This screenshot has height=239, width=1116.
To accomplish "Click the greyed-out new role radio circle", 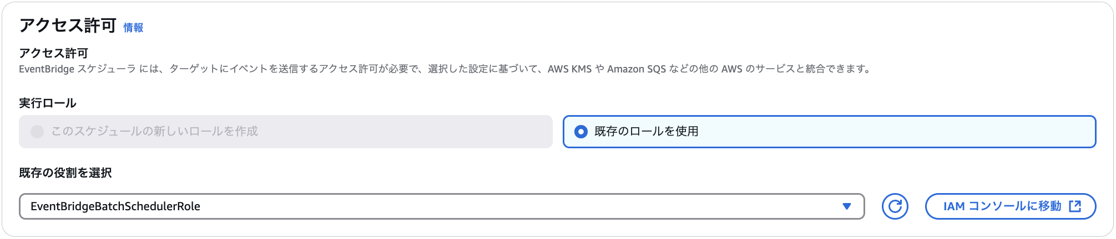I will pos(37,132).
